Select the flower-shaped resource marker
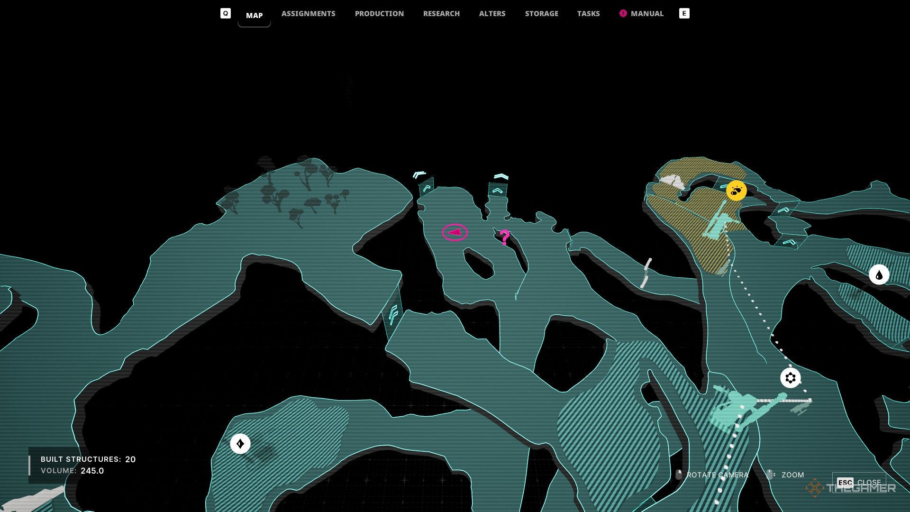Image resolution: width=910 pixels, height=512 pixels. pos(790,378)
